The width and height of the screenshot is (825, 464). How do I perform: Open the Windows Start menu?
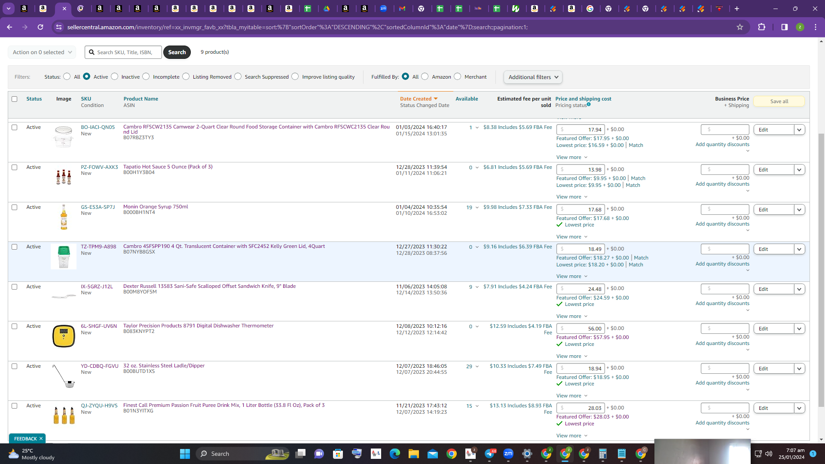[x=185, y=454]
